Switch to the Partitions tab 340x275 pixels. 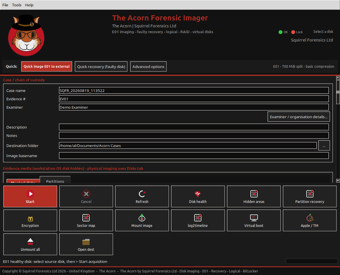55,180
